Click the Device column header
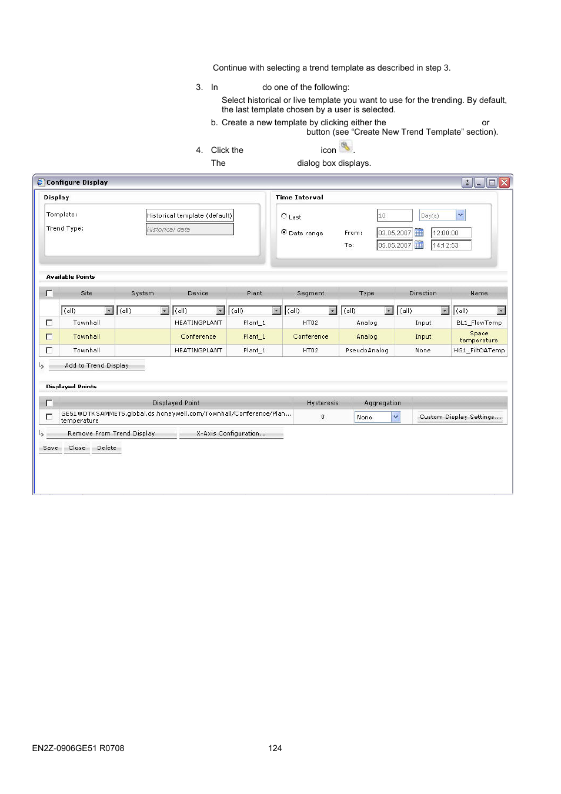The height and width of the screenshot is (794, 561). coord(198,293)
